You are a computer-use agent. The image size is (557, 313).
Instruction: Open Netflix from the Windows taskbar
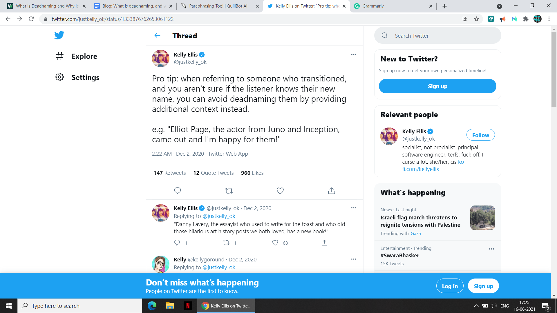tap(188, 306)
